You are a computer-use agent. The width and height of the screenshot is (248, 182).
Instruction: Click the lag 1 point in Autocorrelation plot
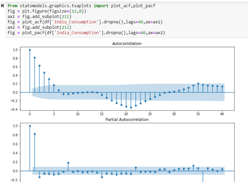35,58
